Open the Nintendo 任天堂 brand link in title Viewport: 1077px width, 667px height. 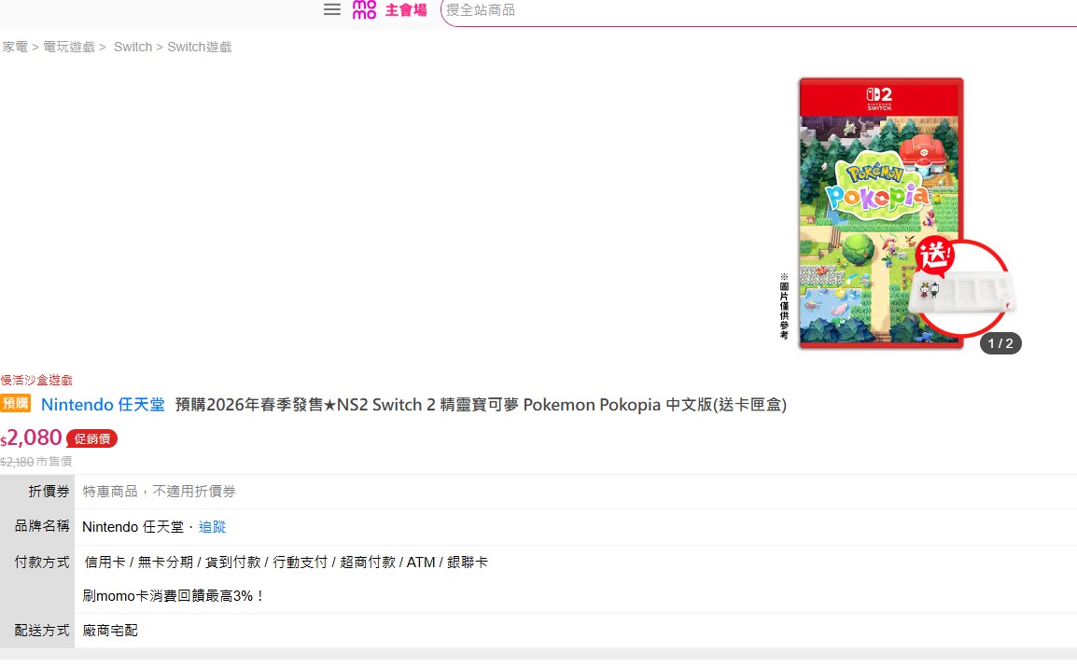tap(103, 405)
